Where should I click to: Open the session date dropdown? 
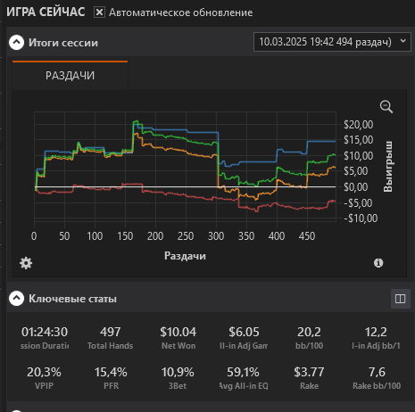click(x=332, y=42)
